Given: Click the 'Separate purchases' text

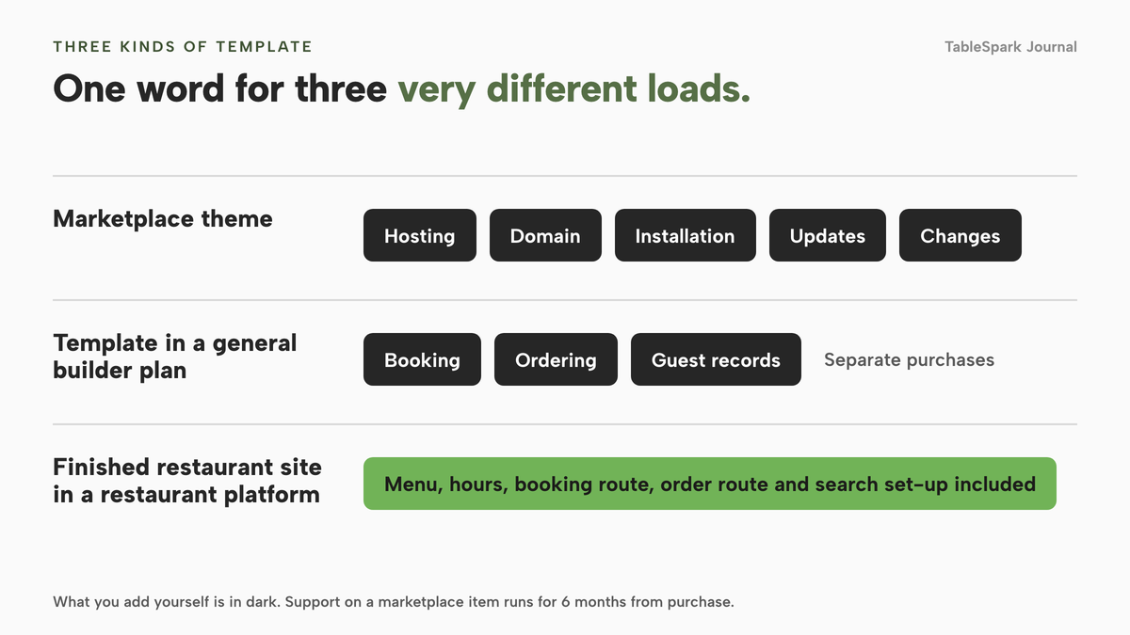Looking at the screenshot, I should [x=909, y=359].
